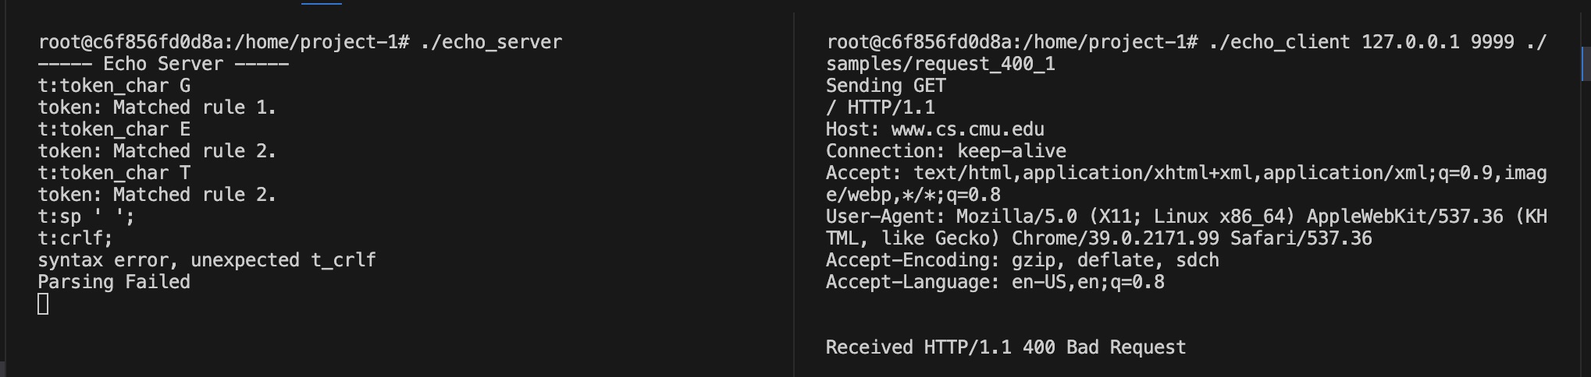Click the User-Agent Mozilla/5.0 header line
This screenshot has height=377, width=1591.
click(1187, 227)
